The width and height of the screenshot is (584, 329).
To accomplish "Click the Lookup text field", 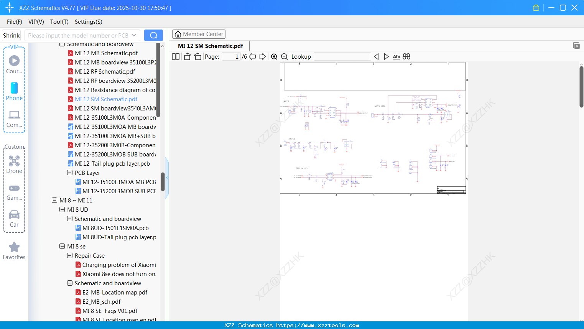I will [x=342, y=56].
